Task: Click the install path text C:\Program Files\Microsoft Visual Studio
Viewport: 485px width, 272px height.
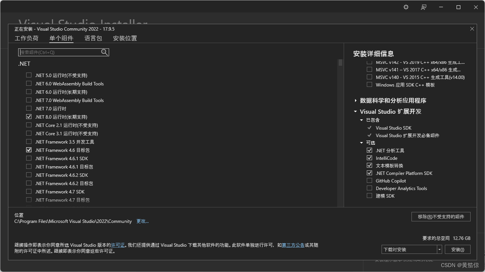Action: 73,221
